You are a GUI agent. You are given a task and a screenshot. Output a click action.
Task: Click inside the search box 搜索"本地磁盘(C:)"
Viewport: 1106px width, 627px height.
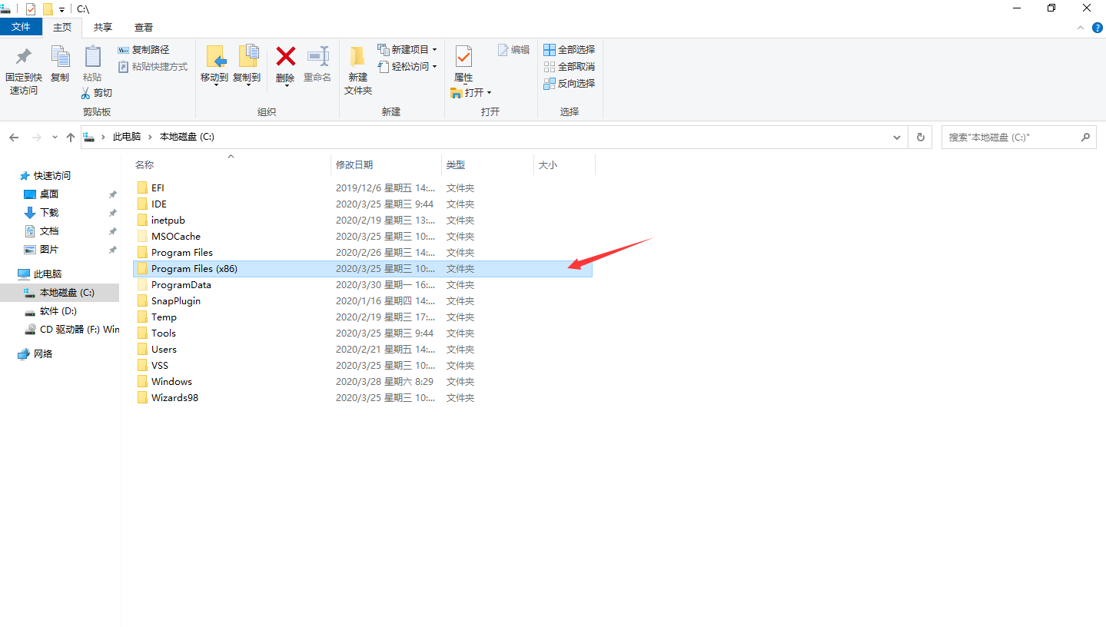[1015, 137]
